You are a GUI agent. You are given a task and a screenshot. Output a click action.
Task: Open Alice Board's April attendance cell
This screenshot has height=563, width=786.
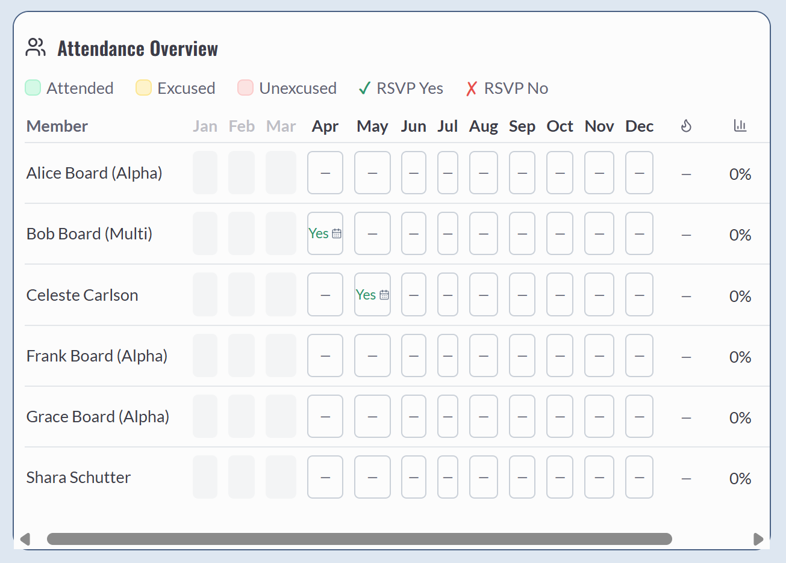coord(325,173)
